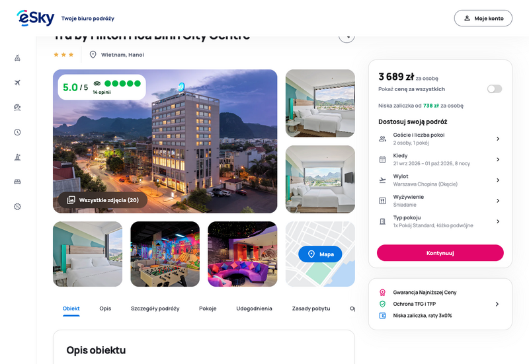Click Niska zaliczka, raty 3x0% link

(423, 316)
